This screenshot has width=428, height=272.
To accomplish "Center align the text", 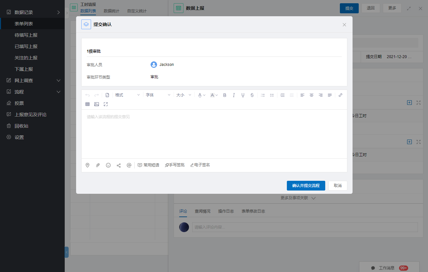I will pos(312,95).
